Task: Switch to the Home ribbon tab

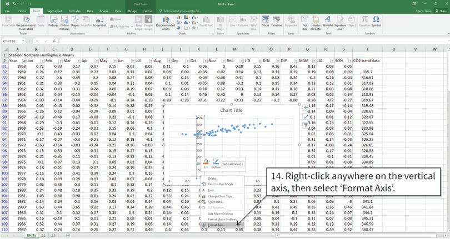Action: pyautogui.click(x=22, y=11)
